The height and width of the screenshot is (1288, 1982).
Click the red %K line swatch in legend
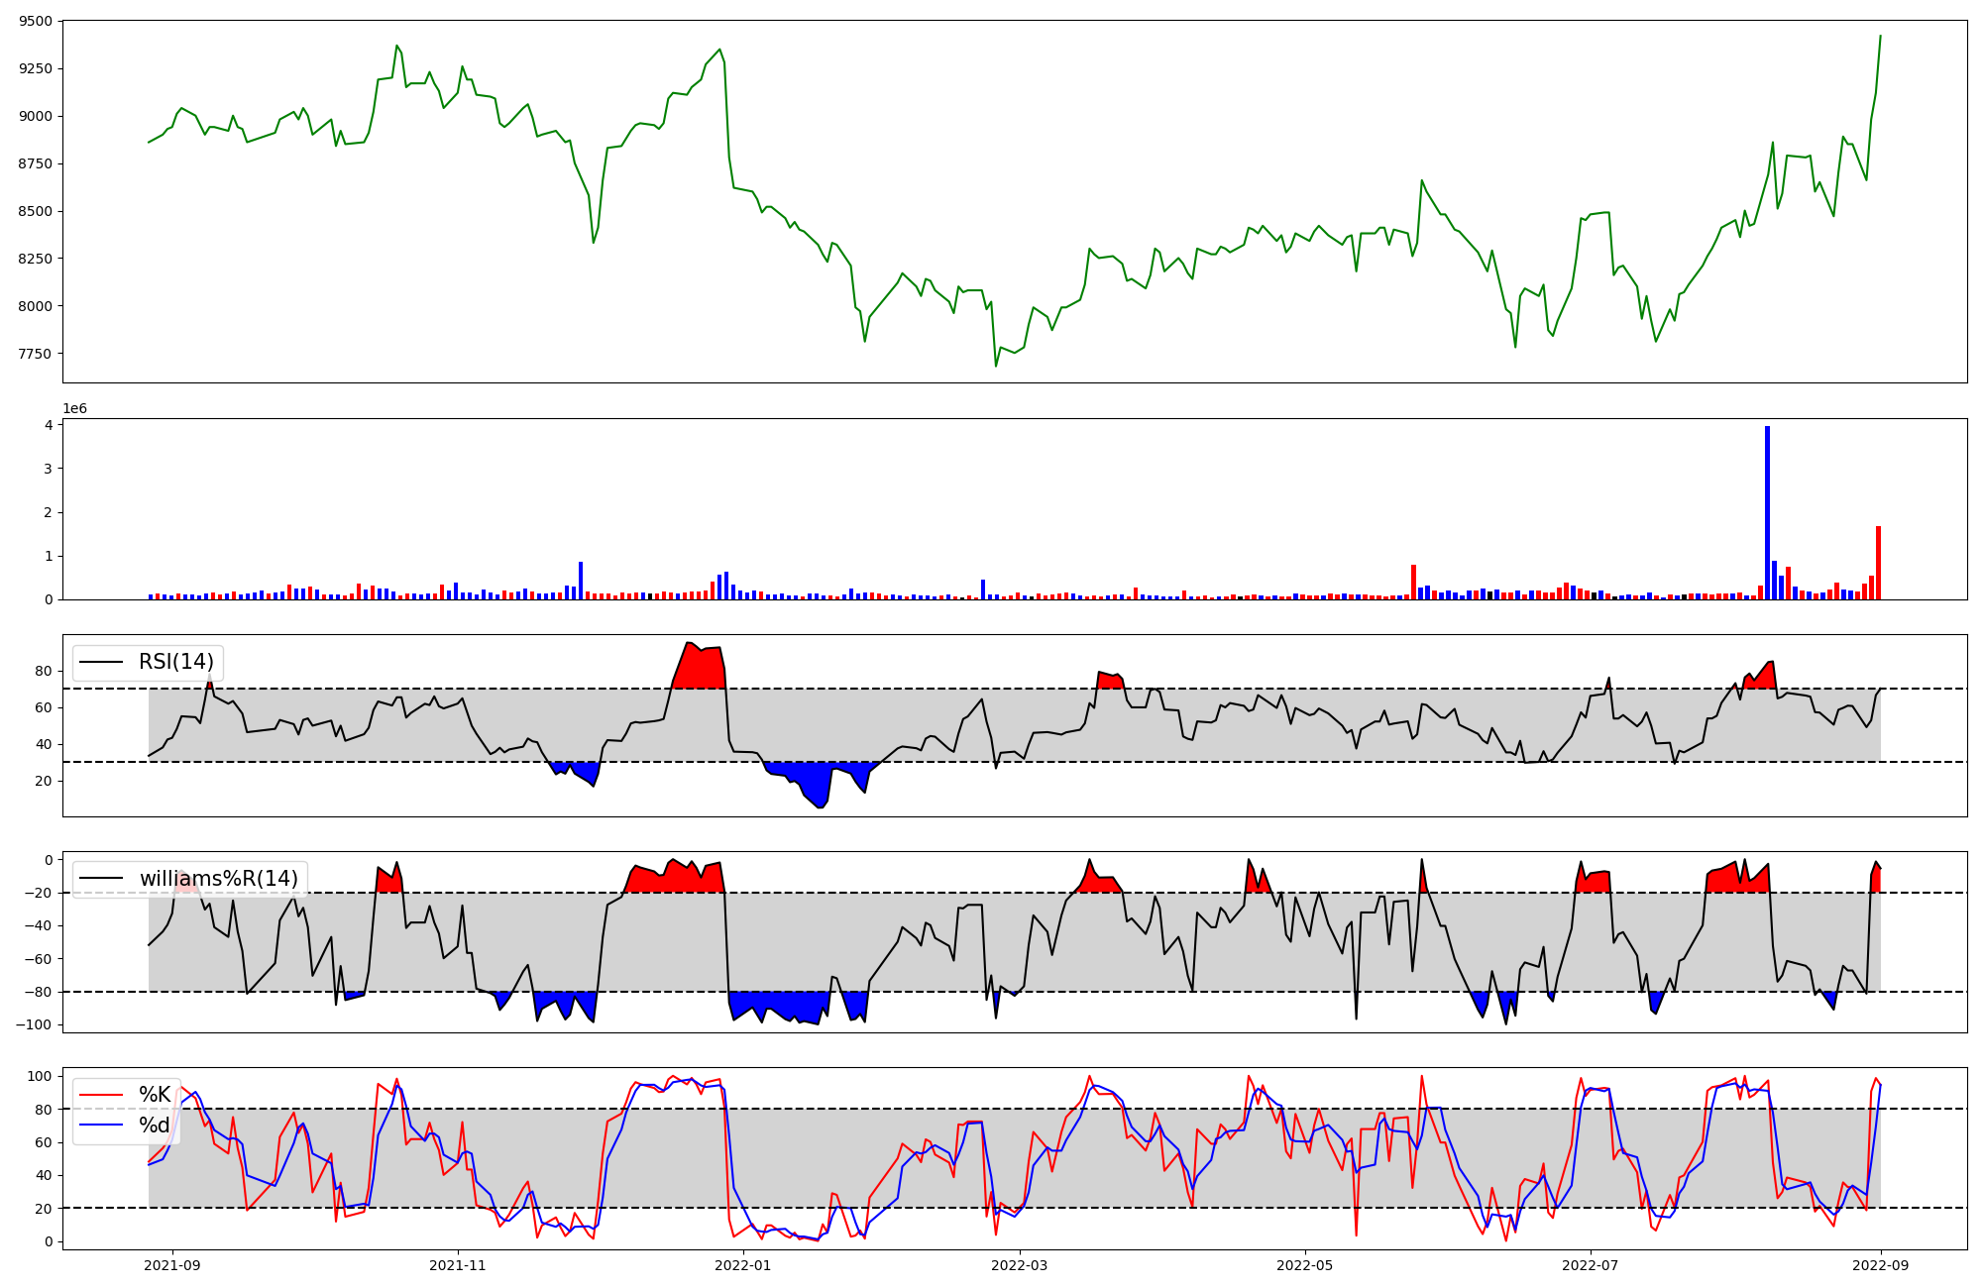point(101,1095)
